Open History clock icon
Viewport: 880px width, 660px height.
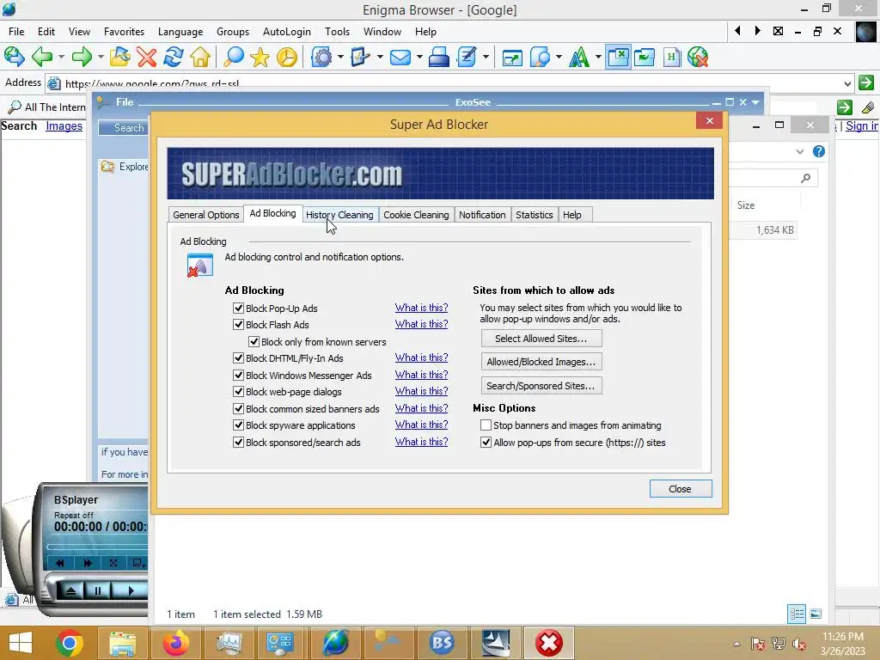pyautogui.click(x=287, y=57)
